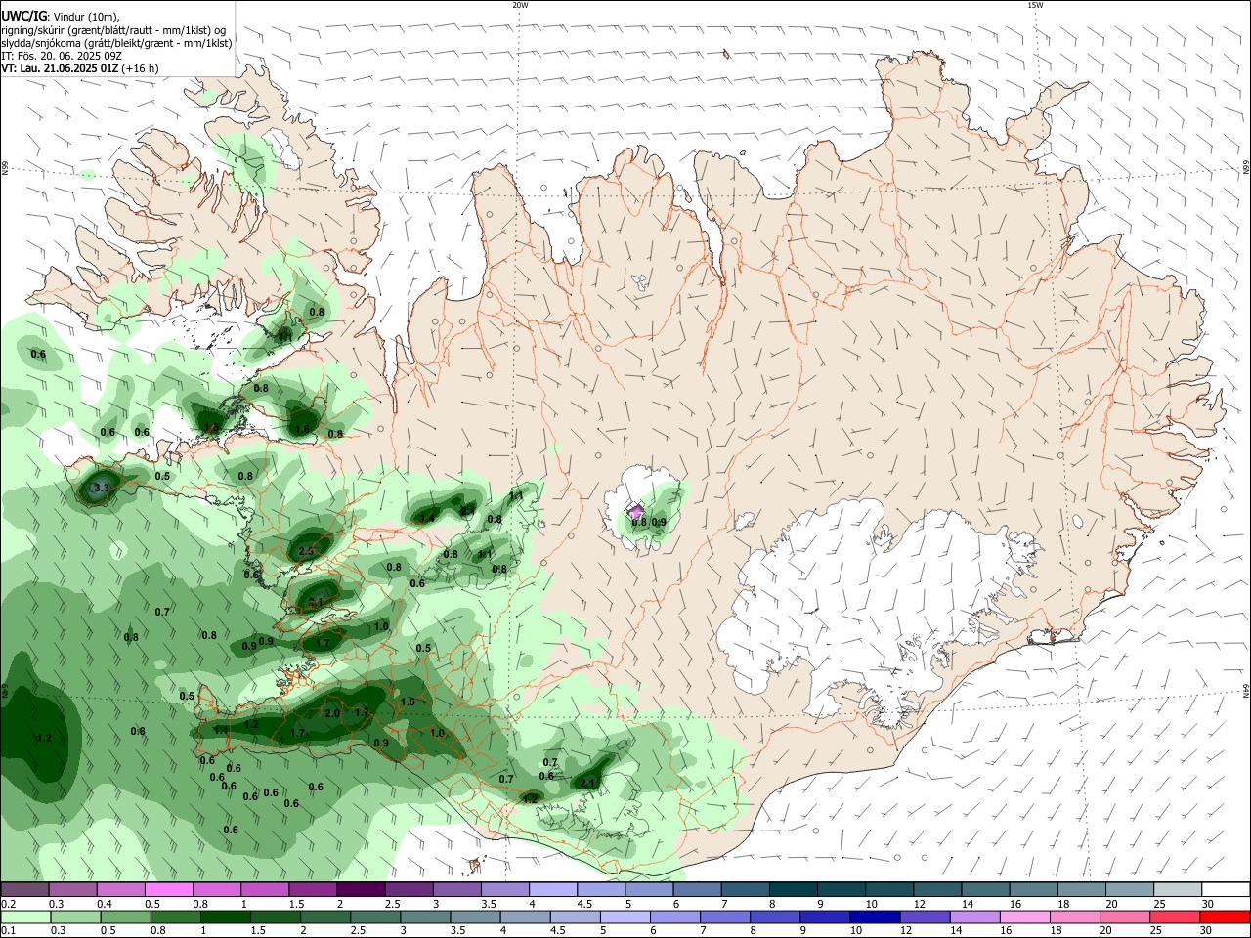Click the 0.2 label on the snow scale

pyautogui.click(x=7, y=904)
